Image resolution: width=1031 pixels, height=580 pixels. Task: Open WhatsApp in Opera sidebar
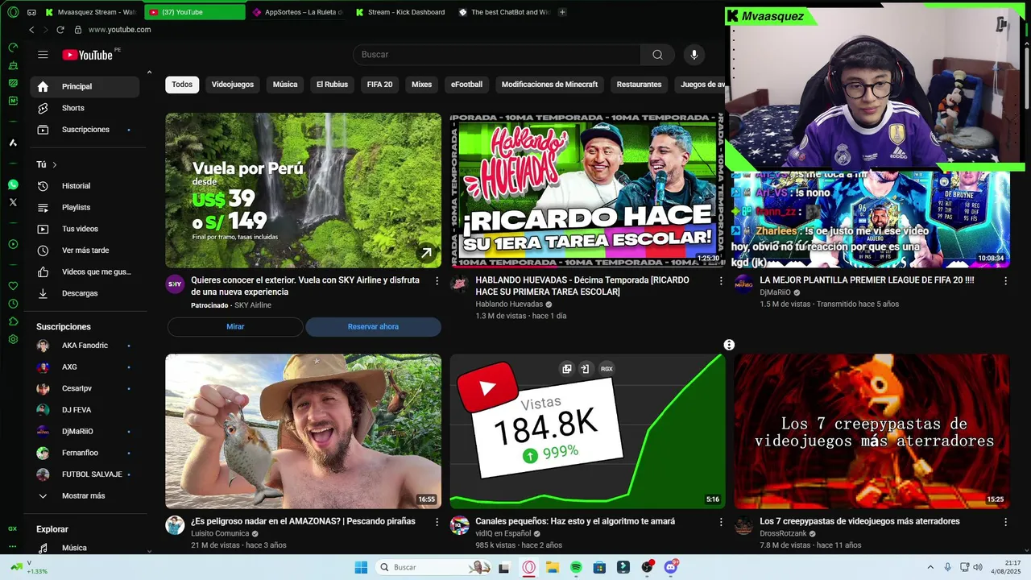[x=13, y=184]
